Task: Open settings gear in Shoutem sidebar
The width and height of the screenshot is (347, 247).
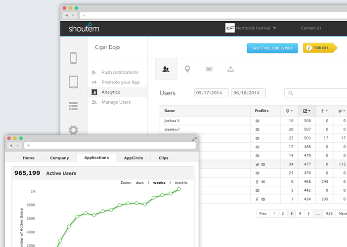Action: pos(73,130)
